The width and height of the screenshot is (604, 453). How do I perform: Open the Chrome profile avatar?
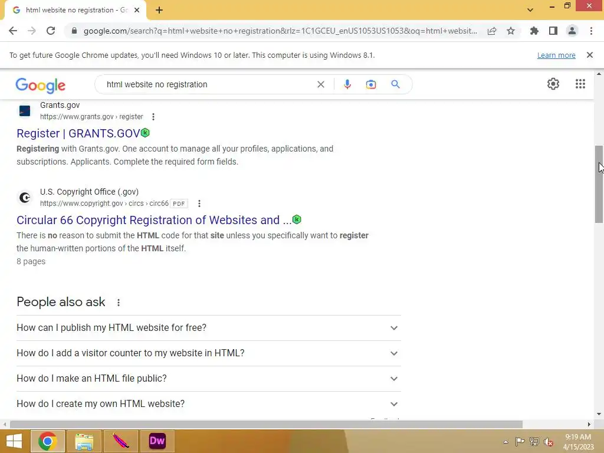pyautogui.click(x=572, y=31)
